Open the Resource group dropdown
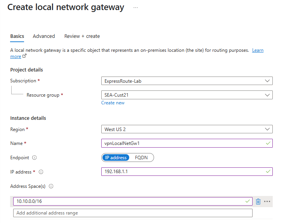 pyautogui.click(x=186, y=95)
